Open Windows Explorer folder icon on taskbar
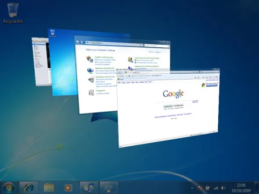The height and width of the screenshot is (194, 259). 49,187
